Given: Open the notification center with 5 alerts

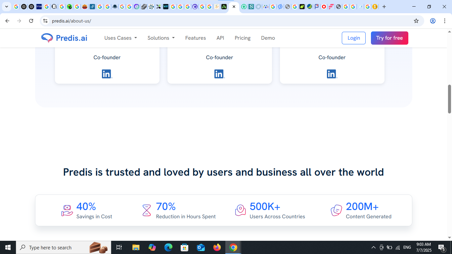Looking at the screenshot, I should pyautogui.click(x=442, y=247).
